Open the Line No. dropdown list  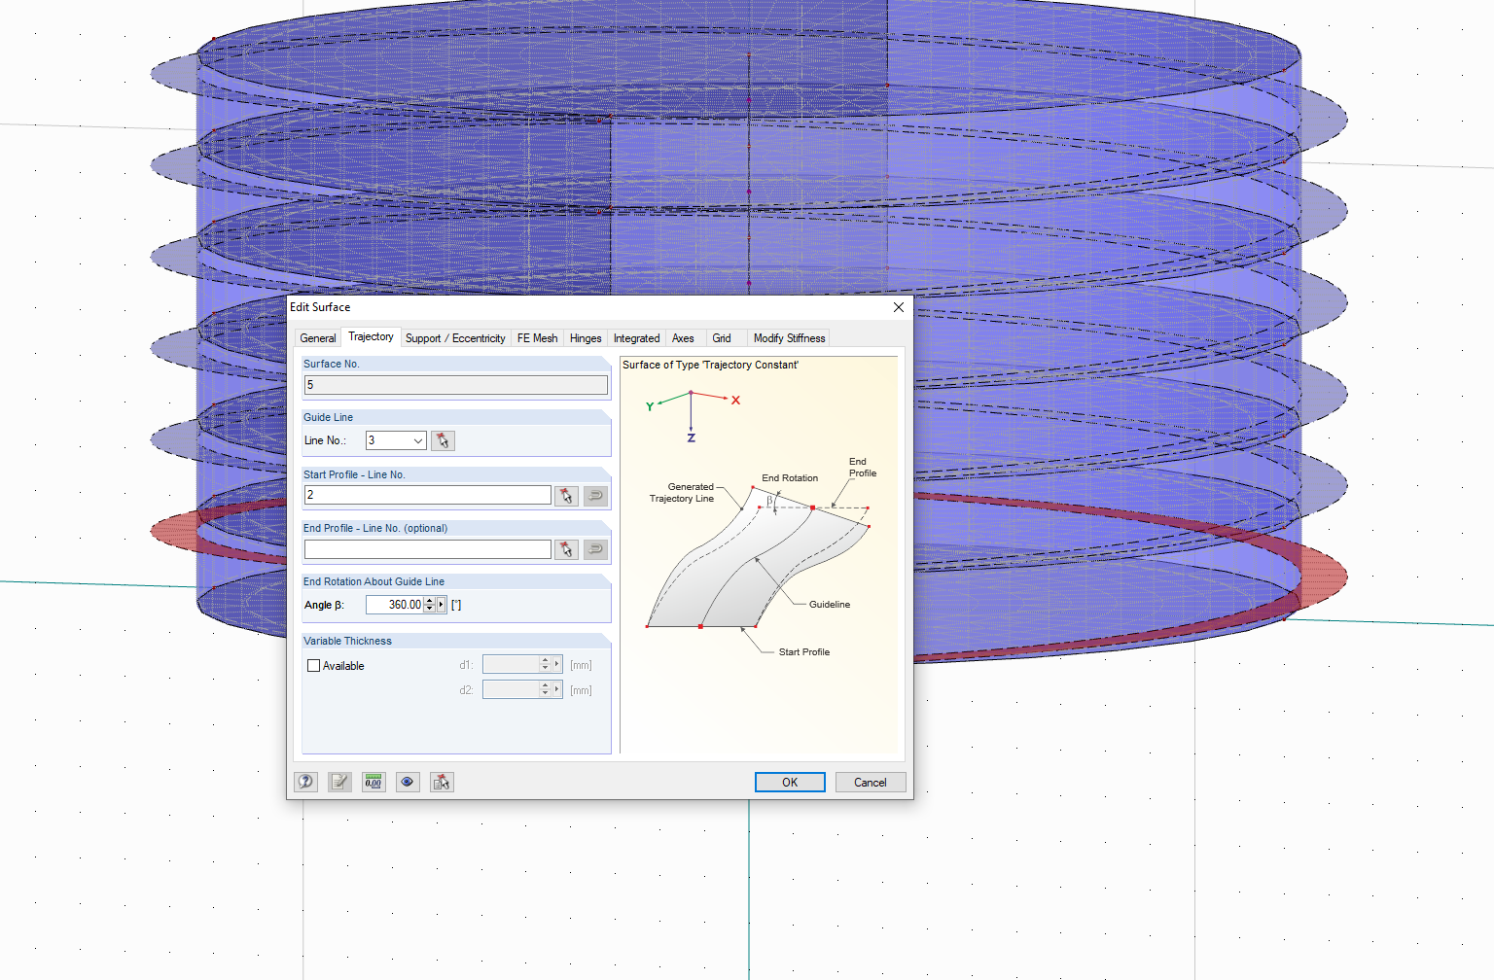[x=417, y=440]
